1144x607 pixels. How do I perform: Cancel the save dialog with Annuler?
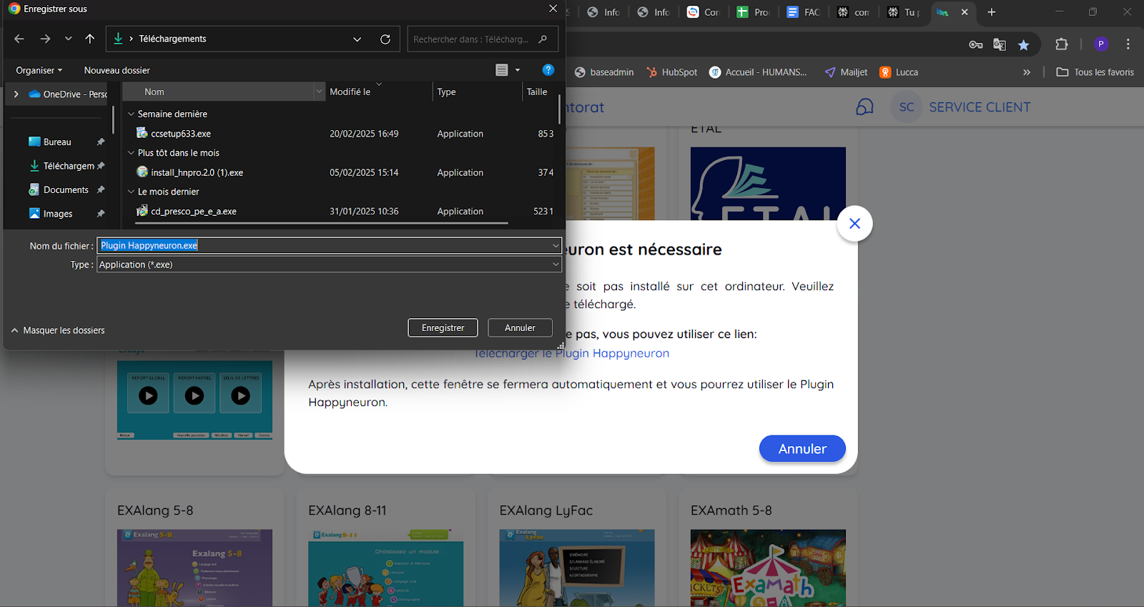520,327
